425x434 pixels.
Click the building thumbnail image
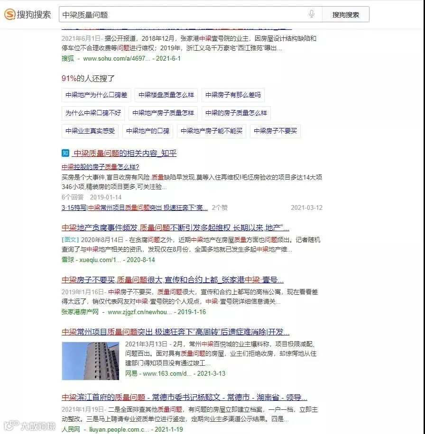click(x=90, y=361)
